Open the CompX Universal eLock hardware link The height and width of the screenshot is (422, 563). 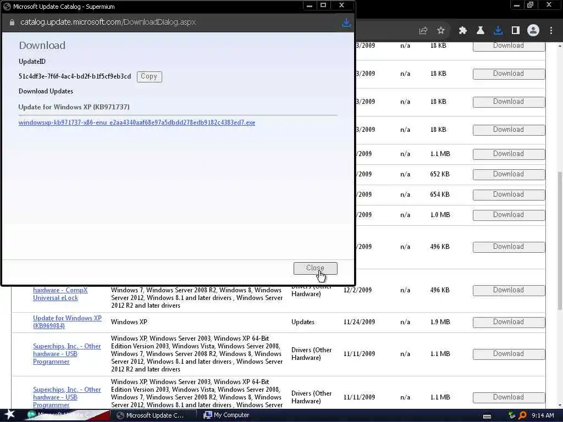pyautogui.click(x=60, y=294)
